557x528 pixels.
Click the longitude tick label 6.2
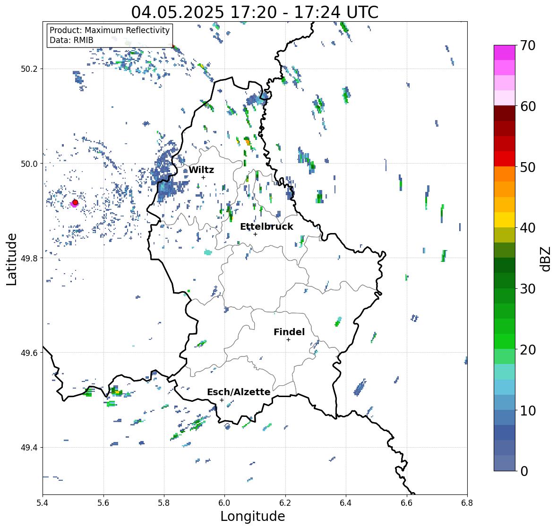[285, 502]
